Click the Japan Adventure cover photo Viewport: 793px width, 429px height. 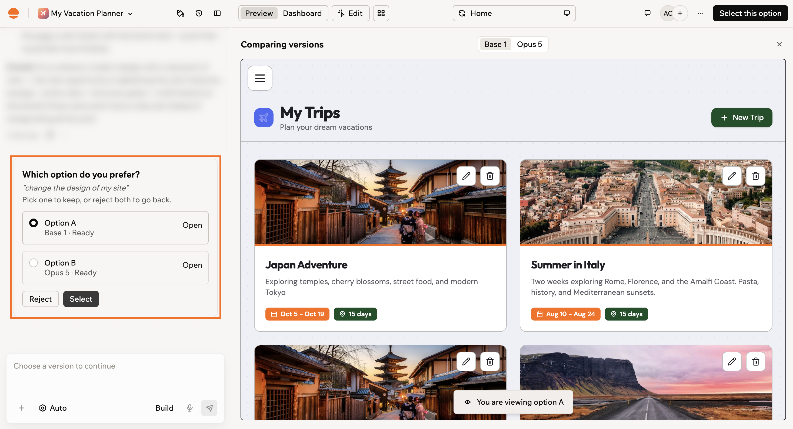click(x=380, y=202)
